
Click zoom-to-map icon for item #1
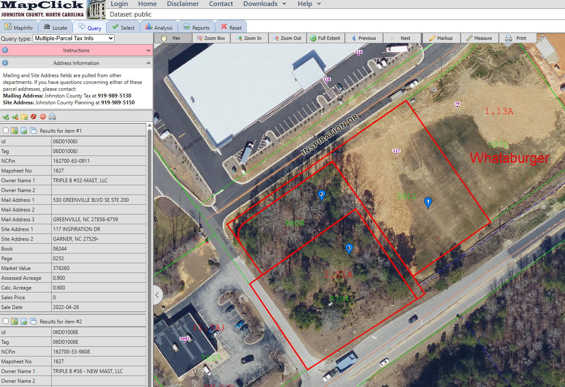[x=14, y=131]
